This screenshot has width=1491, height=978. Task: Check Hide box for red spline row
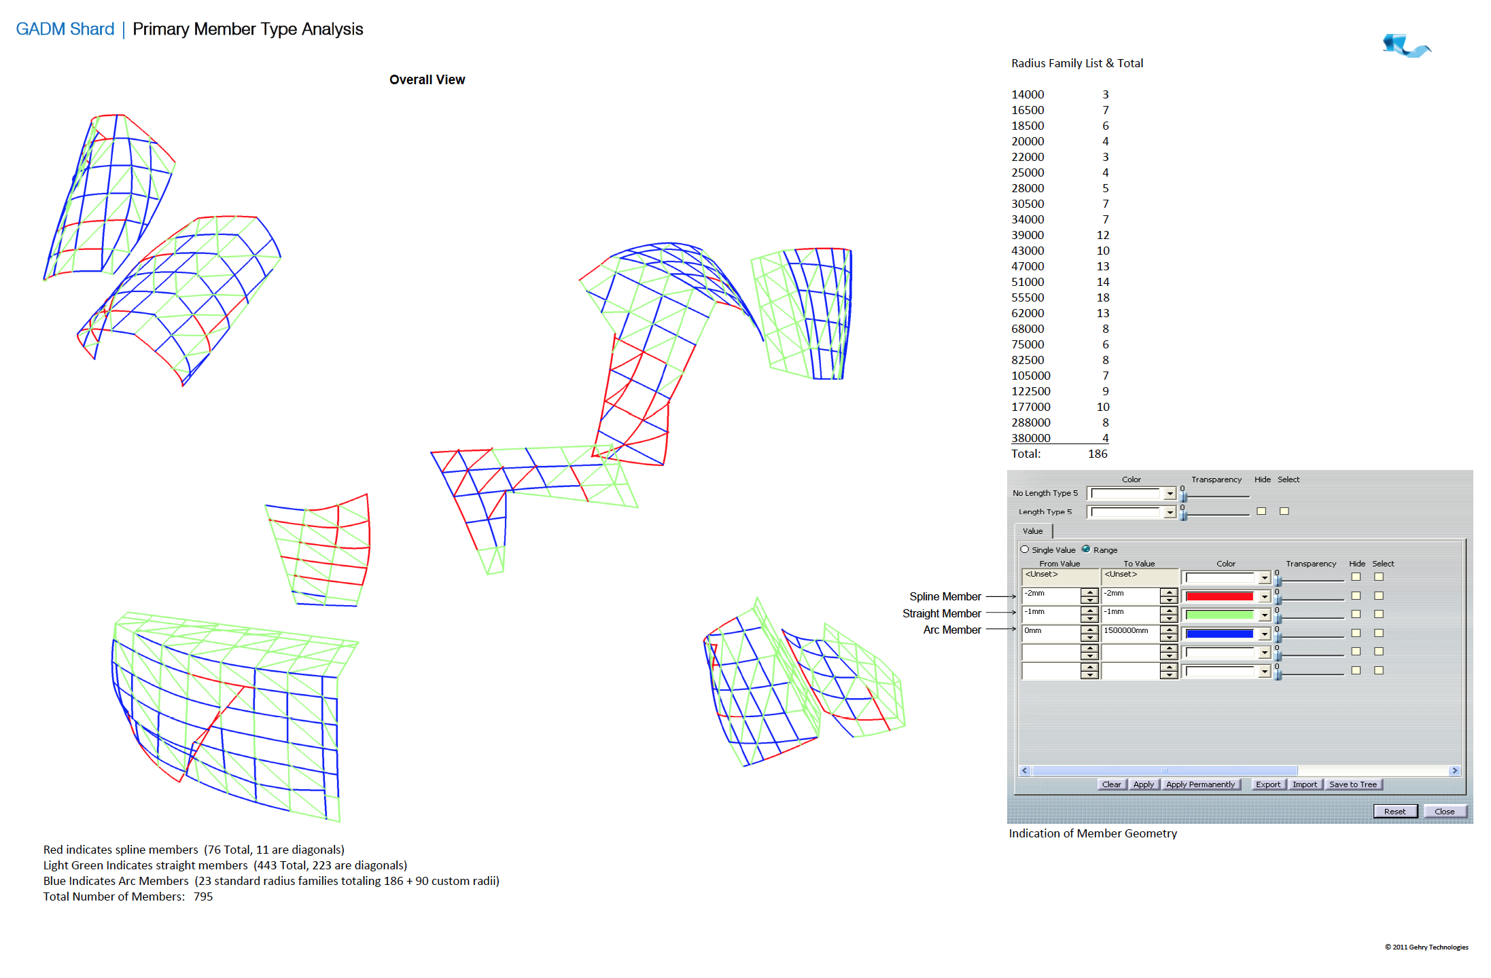[1356, 596]
